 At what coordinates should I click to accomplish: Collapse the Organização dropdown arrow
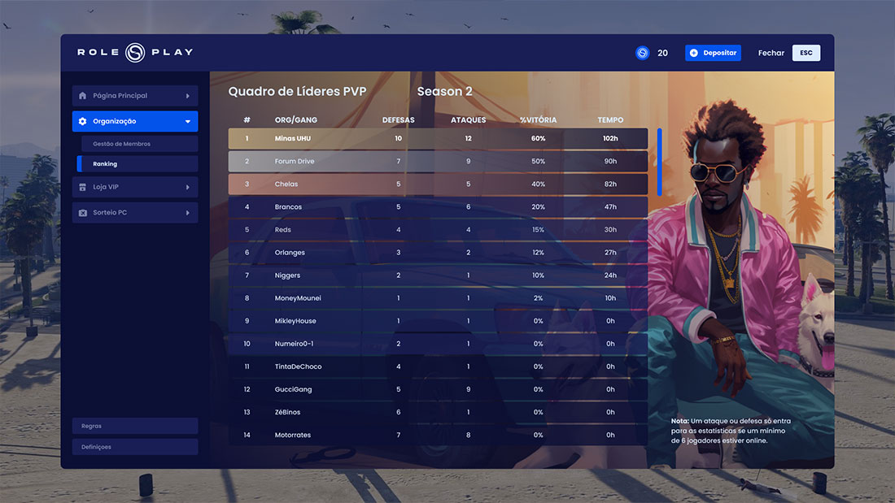click(x=188, y=122)
